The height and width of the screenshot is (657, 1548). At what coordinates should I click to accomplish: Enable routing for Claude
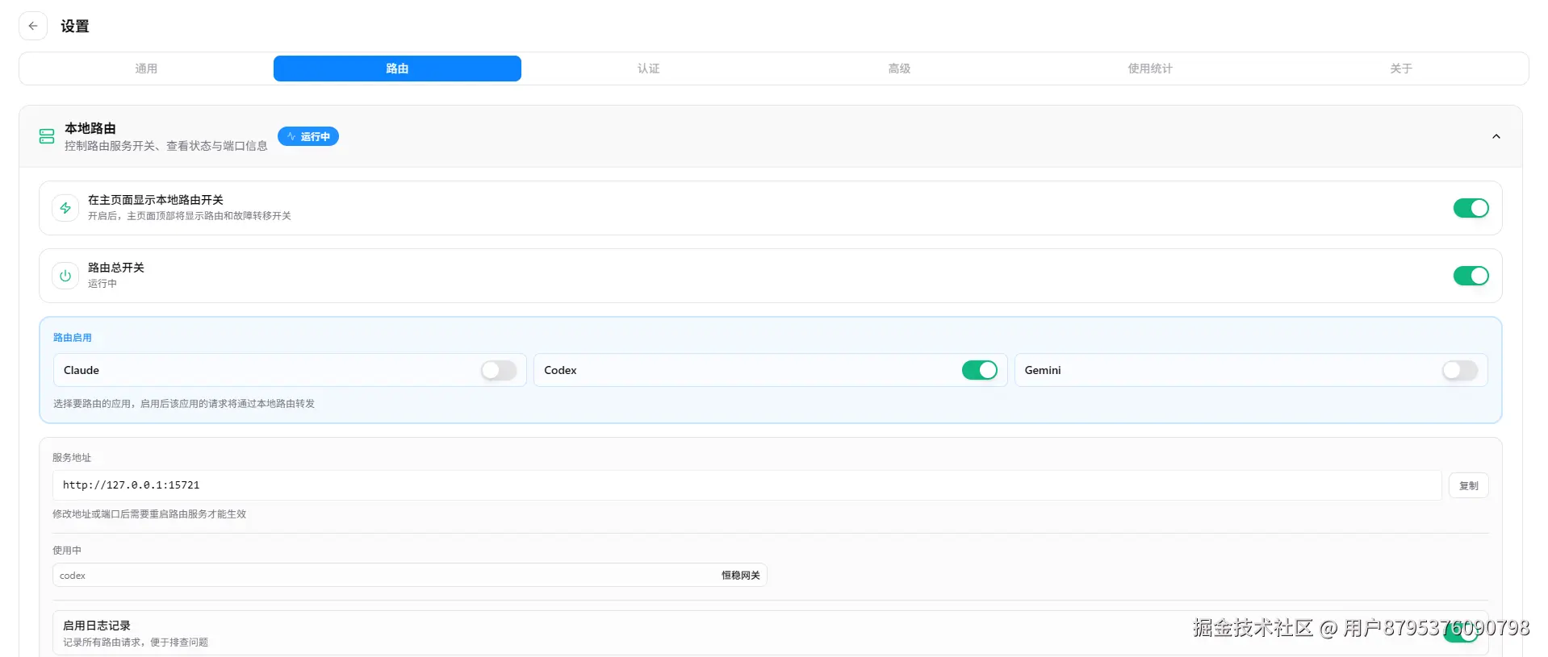click(x=499, y=370)
